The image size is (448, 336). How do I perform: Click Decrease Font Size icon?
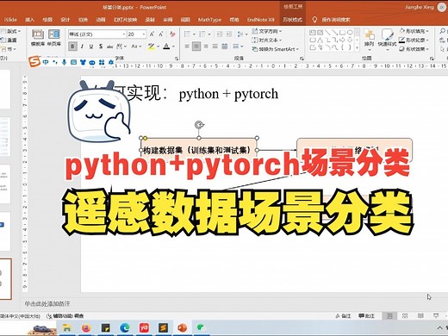(x=161, y=34)
